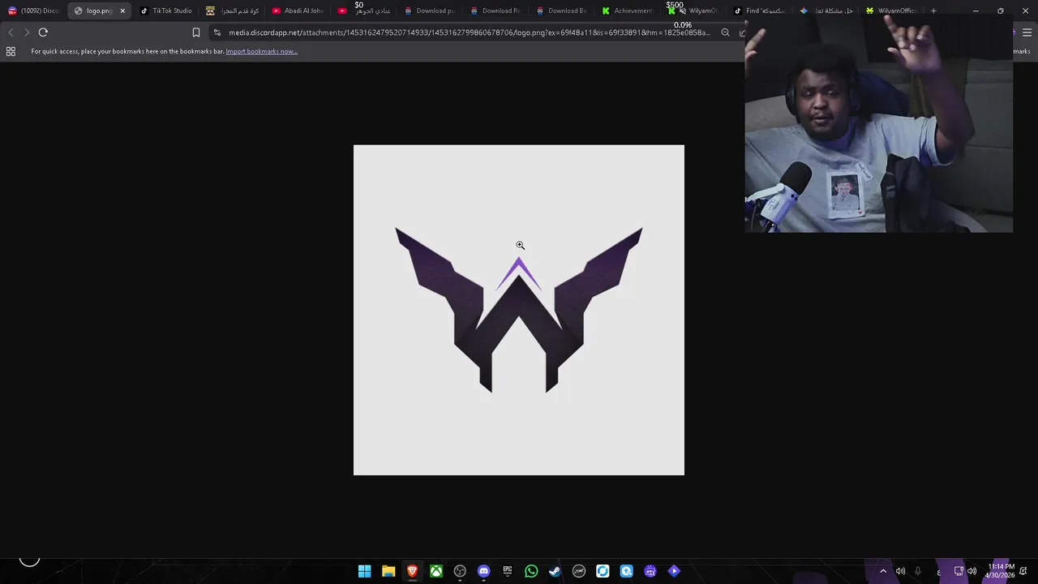Launch Epic Games from the taskbar
Viewport: 1038px width, 584px height.
pos(508,571)
